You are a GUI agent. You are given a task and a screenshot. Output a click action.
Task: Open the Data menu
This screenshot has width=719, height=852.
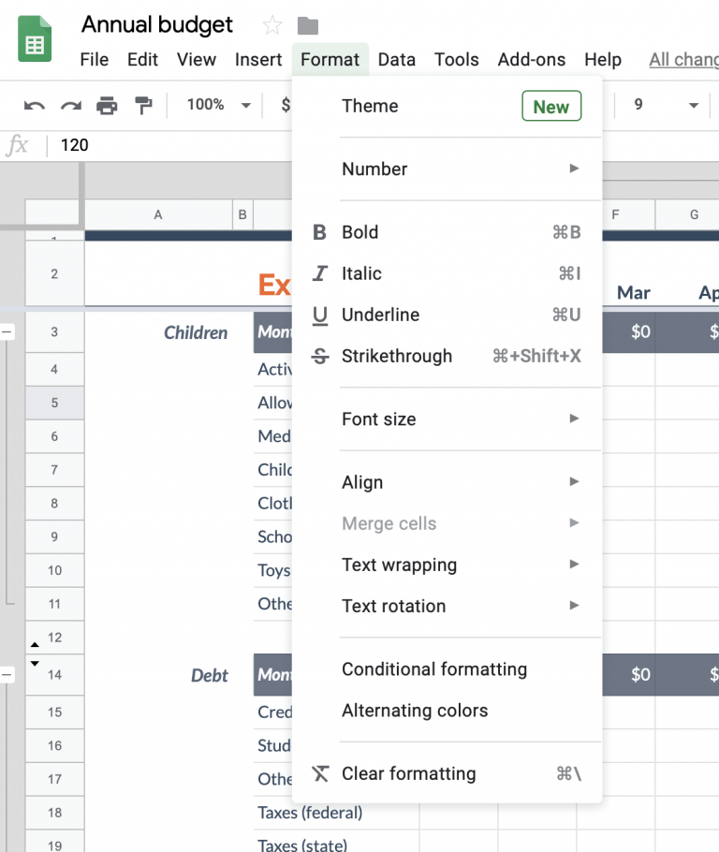click(397, 59)
